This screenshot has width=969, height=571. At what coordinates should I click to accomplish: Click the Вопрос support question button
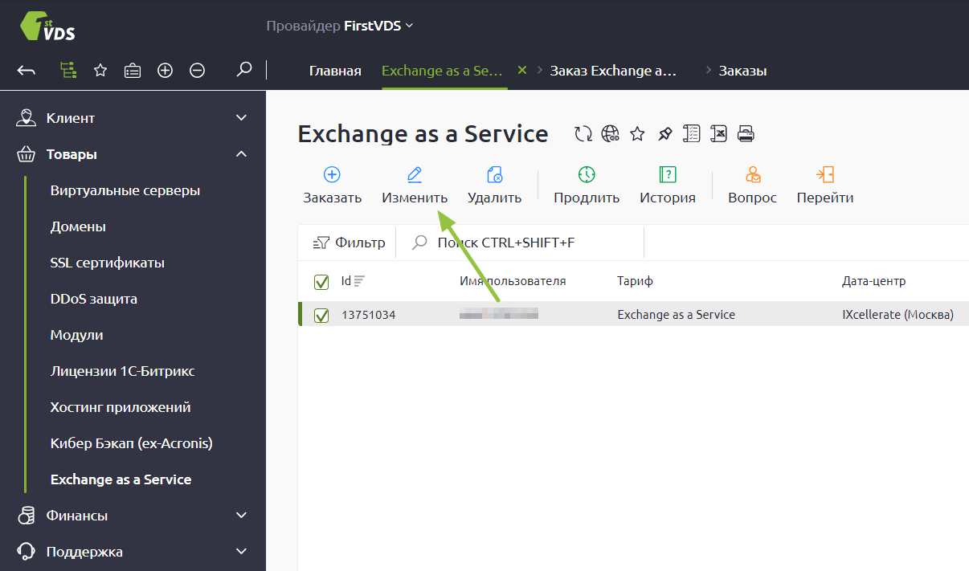coord(753,186)
